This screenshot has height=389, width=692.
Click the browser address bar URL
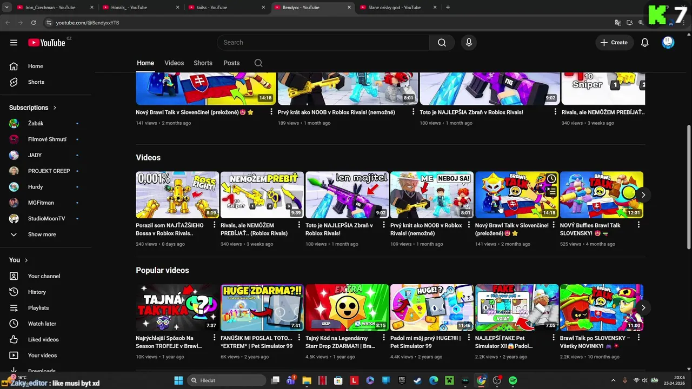click(87, 23)
